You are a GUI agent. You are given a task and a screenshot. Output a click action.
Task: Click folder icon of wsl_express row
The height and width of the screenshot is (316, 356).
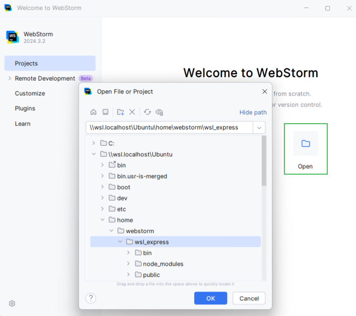click(130, 242)
